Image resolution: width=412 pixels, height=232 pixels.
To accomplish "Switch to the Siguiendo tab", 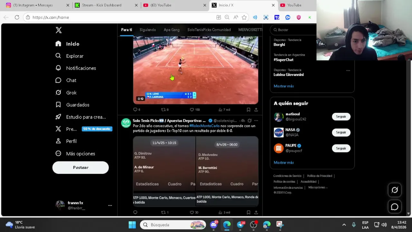I will tap(148, 30).
